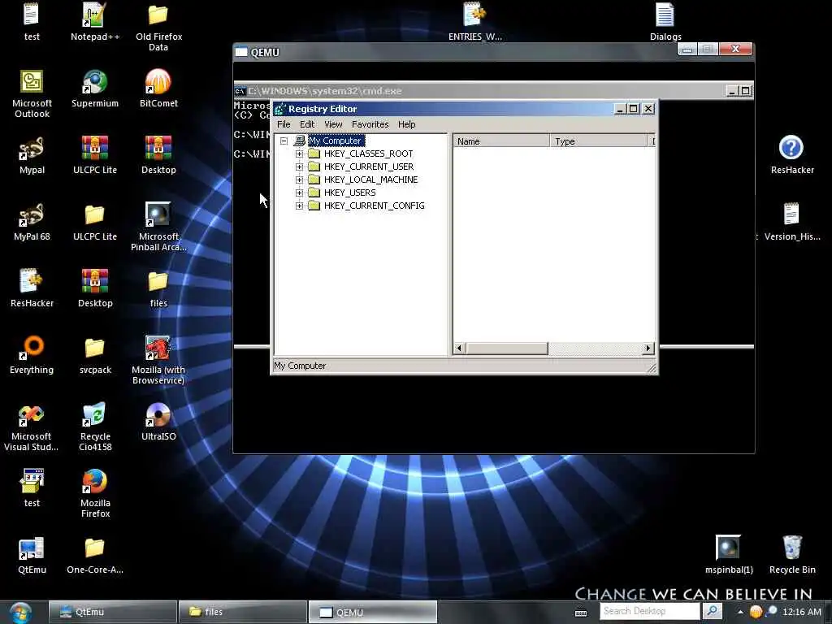This screenshot has width=832, height=624.
Task: Select the ENTRIES_W... file icon
Action: (474, 21)
